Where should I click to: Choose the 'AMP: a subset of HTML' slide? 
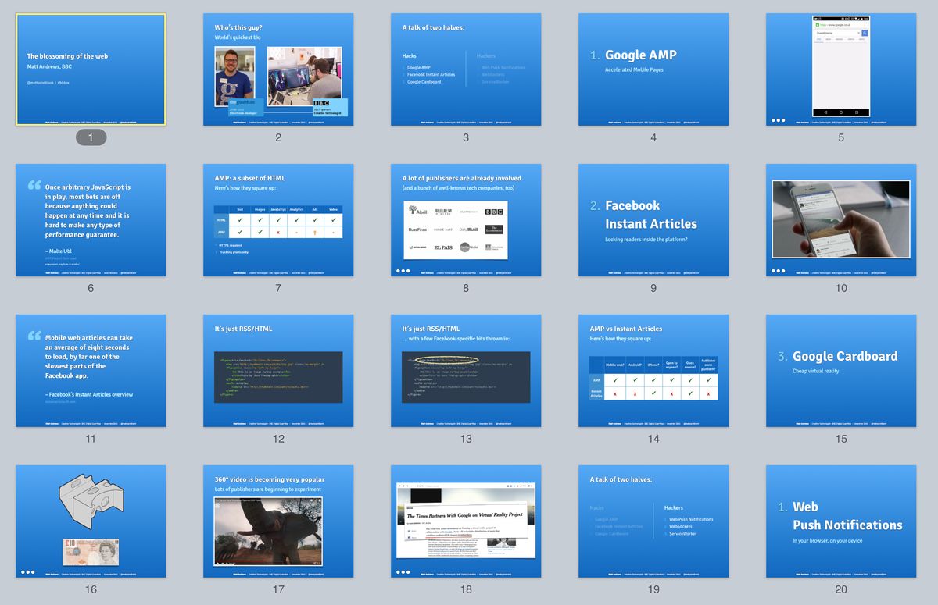278,219
